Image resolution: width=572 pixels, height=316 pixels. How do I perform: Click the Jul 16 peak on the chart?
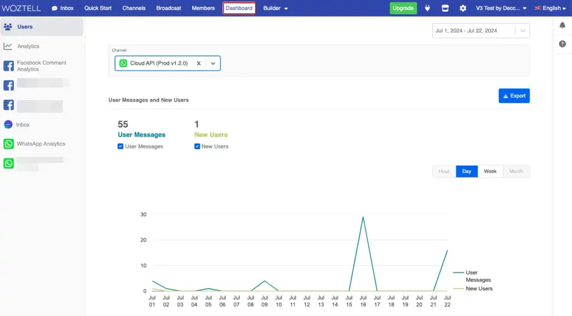(363, 217)
